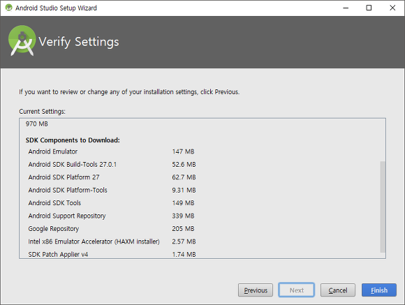The image size is (405, 305).
Task: Click the Android Studio title bar icon
Action: pyautogui.click(x=9, y=8)
